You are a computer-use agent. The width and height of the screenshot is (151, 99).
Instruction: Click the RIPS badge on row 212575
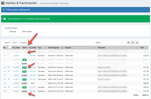(24, 87)
